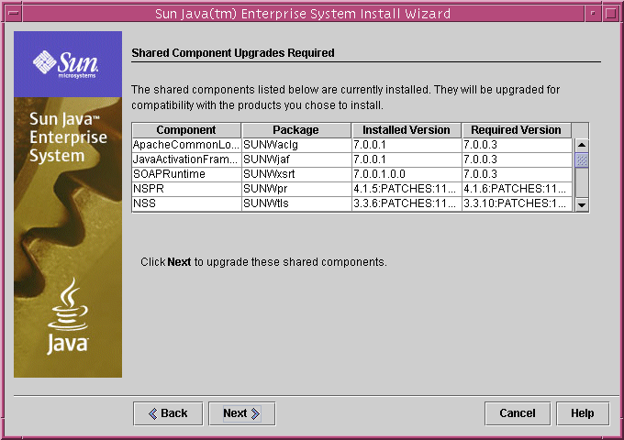Click the table scrollbar thumb
Viewport: 624px width, 440px height.
pos(582,160)
